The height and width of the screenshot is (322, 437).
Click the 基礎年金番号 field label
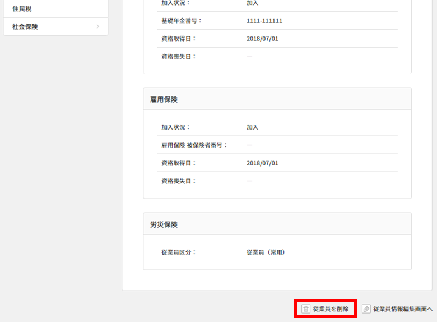(x=181, y=21)
